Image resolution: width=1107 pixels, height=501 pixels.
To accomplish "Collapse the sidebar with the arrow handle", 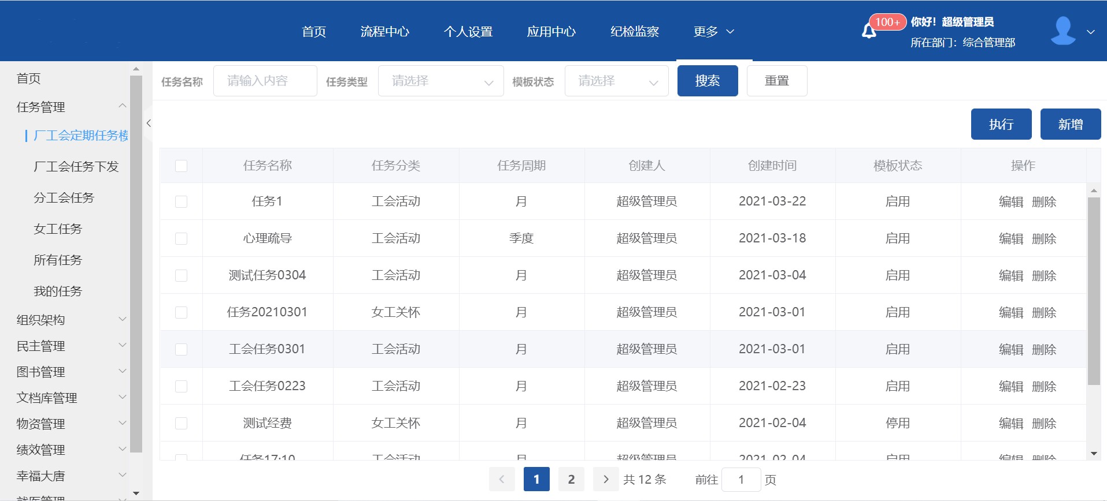I will coord(149,123).
